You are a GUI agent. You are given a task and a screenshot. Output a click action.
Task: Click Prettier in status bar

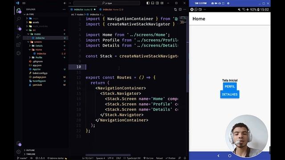171,158
